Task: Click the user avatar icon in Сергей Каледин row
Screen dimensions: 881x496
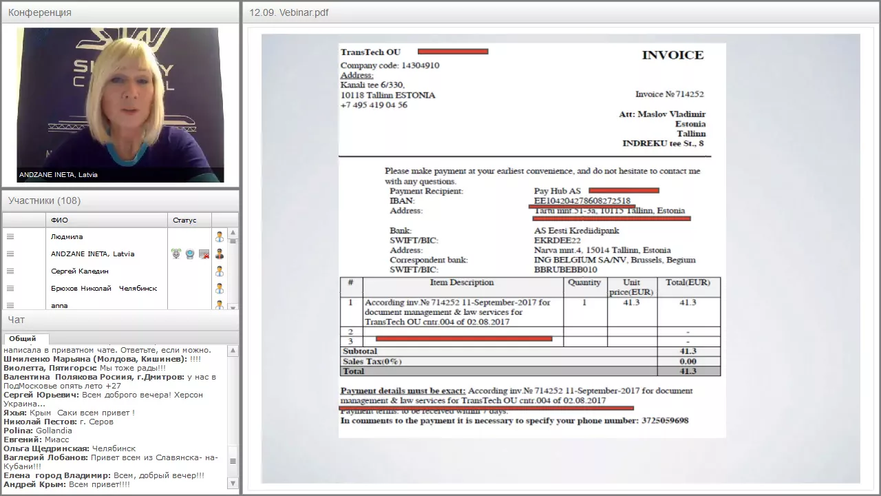Action: click(220, 271)
